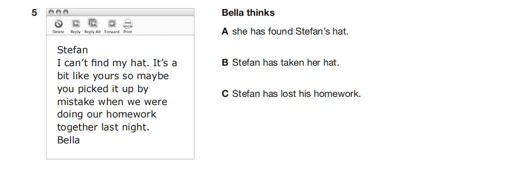Image resolution: width=509 pixels, height=176 pixels.
Task: Click the 'Delete' text label
Action: pyautogui.click(x=59, y=32)
